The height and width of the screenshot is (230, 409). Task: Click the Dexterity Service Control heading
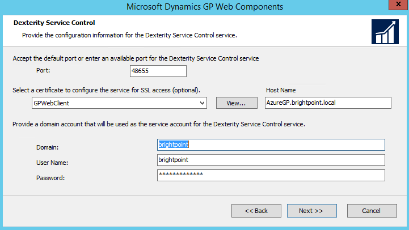click(53, 23)
